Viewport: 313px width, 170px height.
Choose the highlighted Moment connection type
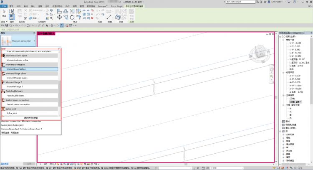click(x=30, y=69)
